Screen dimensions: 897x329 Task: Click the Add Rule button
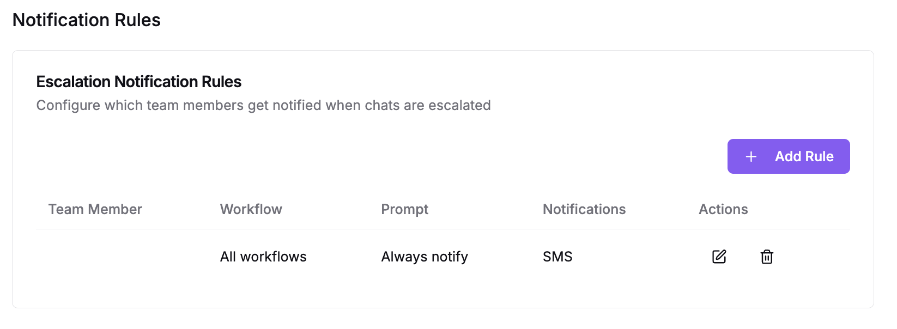[789, 156]
